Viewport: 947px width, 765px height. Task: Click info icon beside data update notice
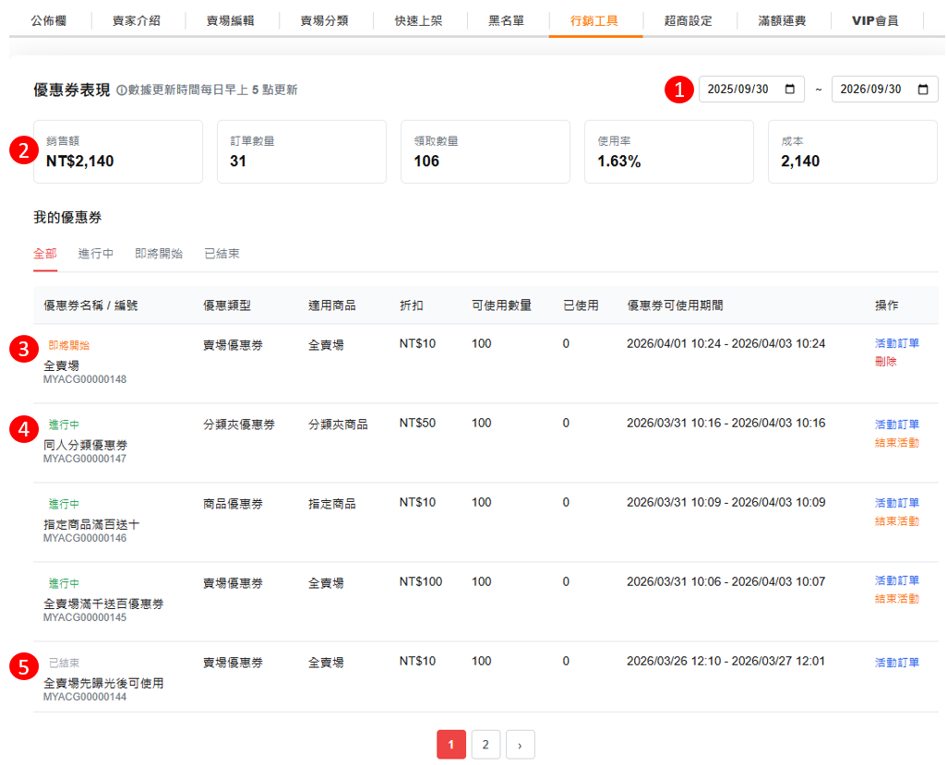121,90
